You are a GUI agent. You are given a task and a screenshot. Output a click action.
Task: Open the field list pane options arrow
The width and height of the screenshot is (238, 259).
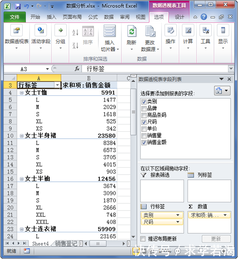point(221,79)
